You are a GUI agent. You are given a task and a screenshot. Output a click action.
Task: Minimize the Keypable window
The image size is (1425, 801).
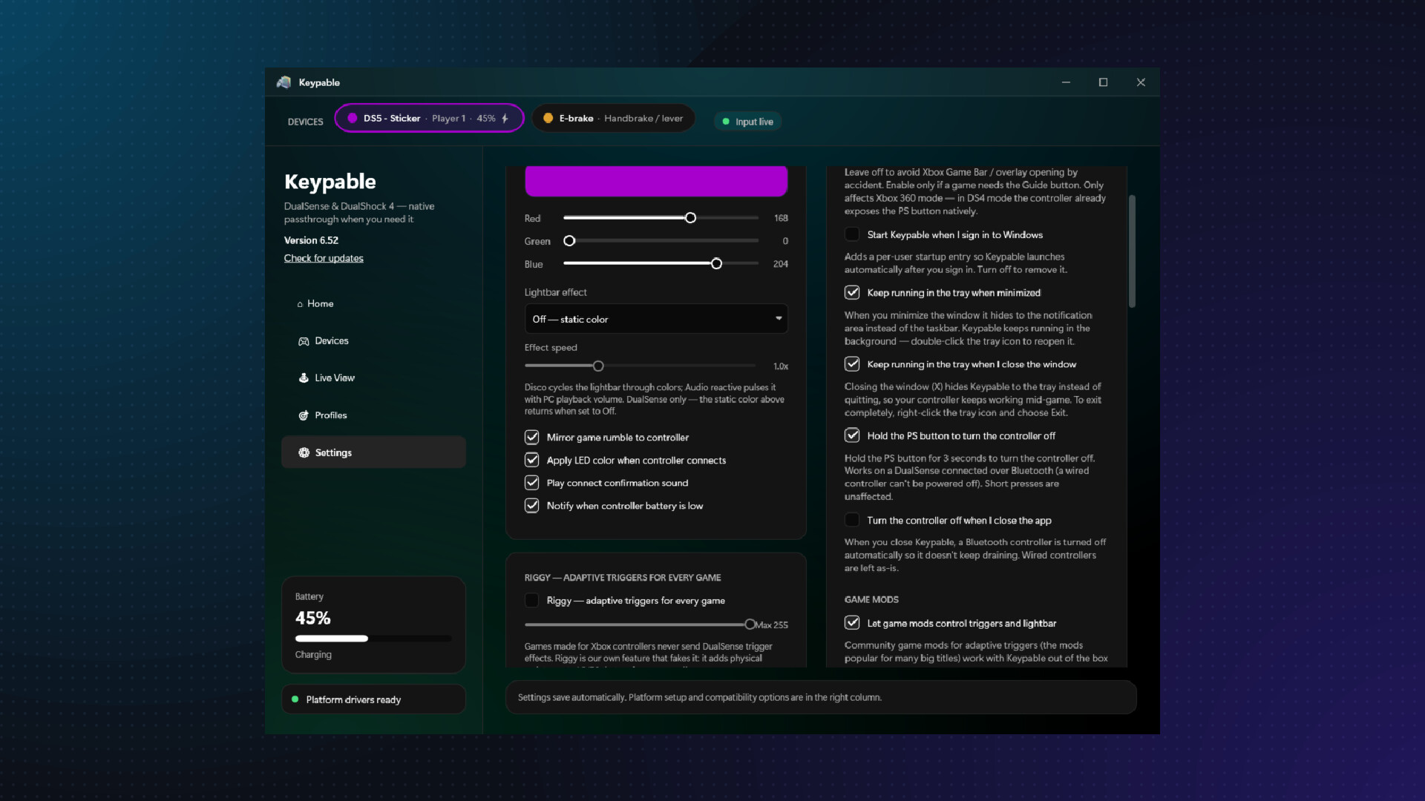point(1066,82)
